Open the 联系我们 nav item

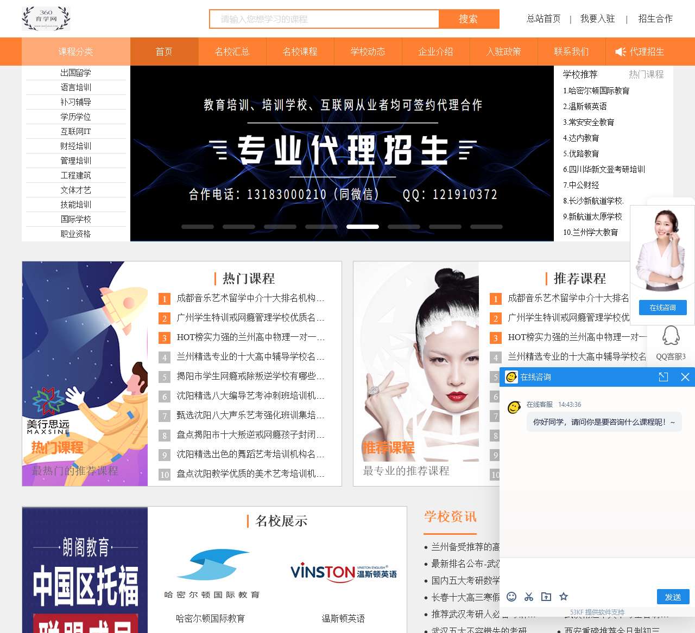[x=572, y=52]
